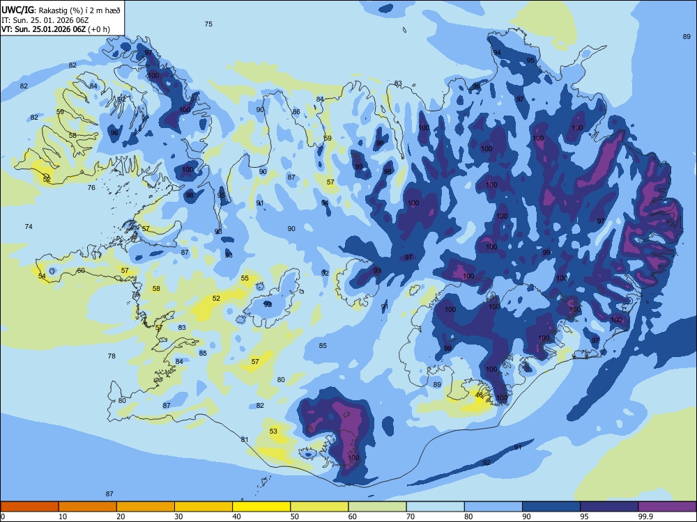Click the humidity value '76' on the map
697x522 pixels.
click(91, 187)
